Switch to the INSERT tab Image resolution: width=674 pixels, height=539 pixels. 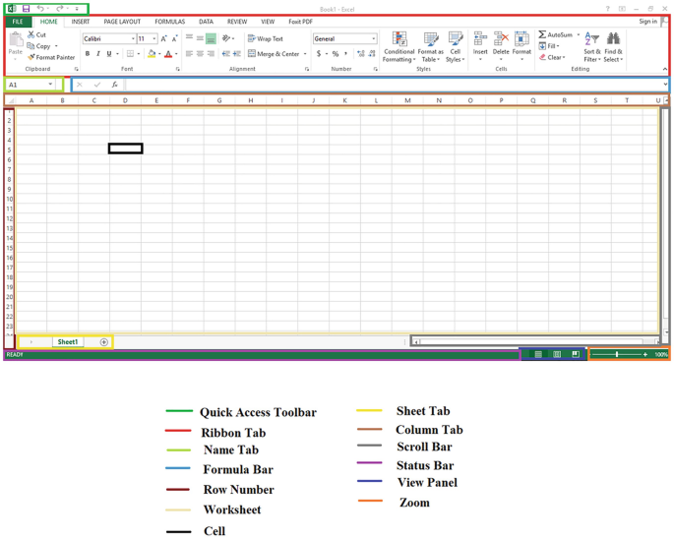[x=81, y=22]
